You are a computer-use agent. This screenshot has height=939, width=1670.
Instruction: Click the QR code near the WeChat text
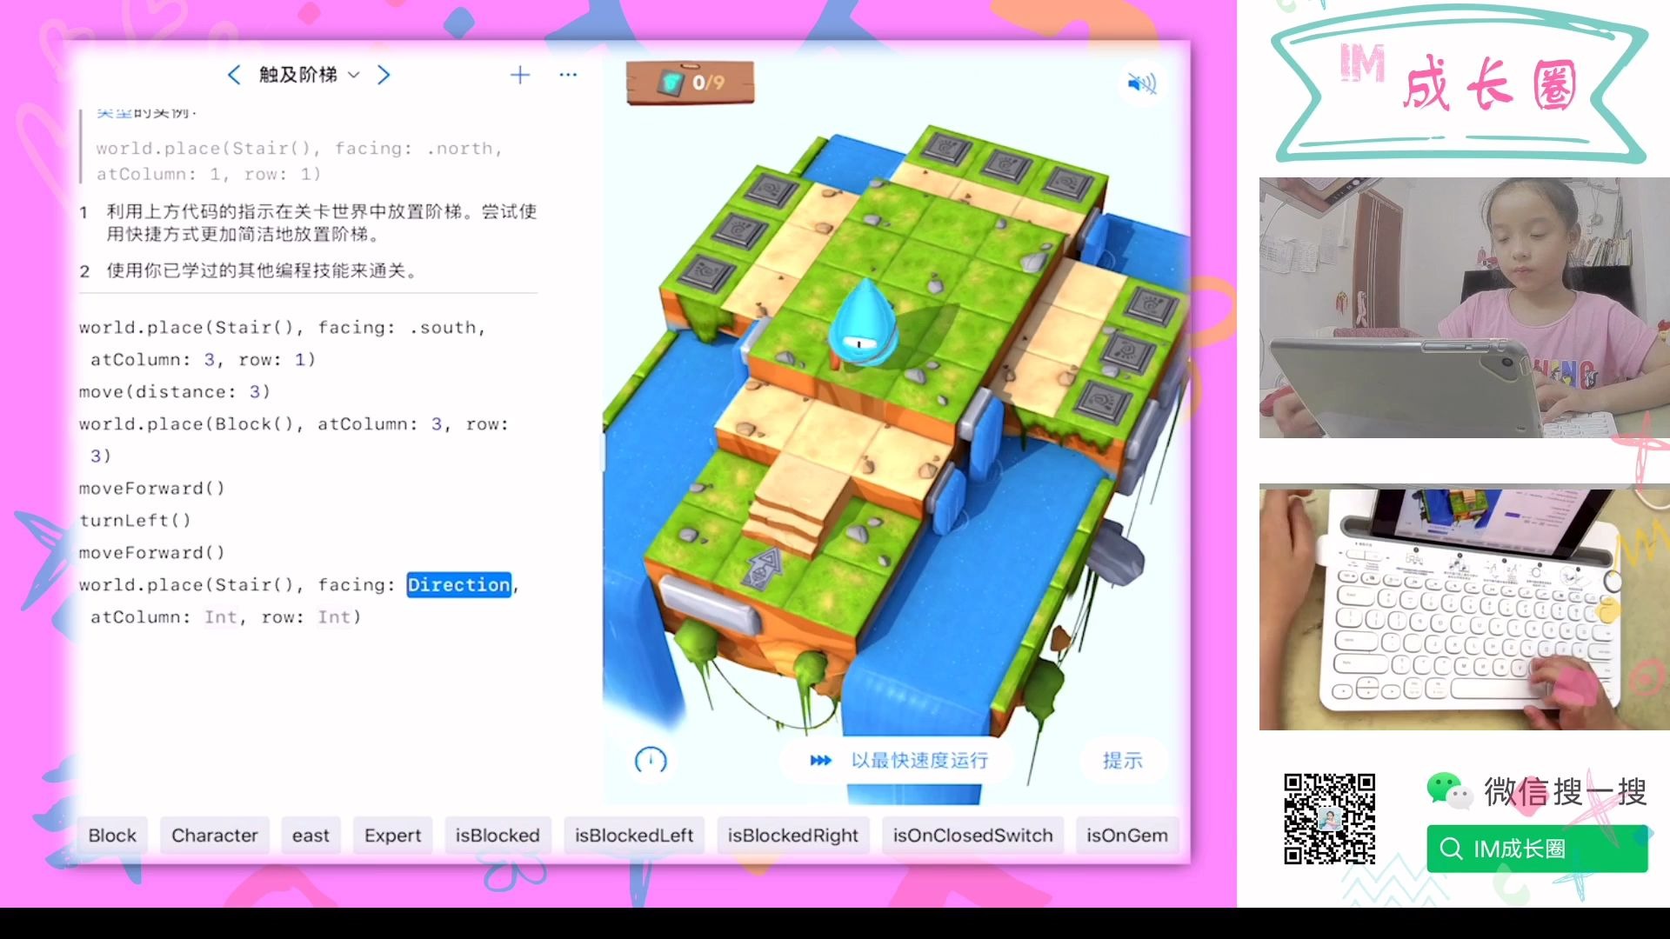(x=1329, y=820)
